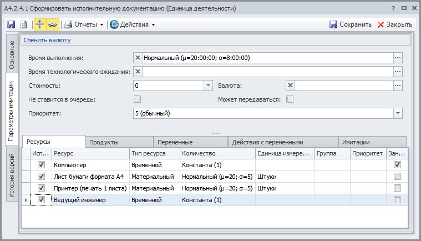
Task: Select the Ведущий инженер resource cell
Action: coord(90,200)
